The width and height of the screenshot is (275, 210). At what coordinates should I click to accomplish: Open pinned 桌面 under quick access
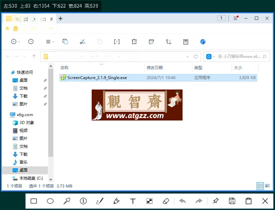(23, 80)
